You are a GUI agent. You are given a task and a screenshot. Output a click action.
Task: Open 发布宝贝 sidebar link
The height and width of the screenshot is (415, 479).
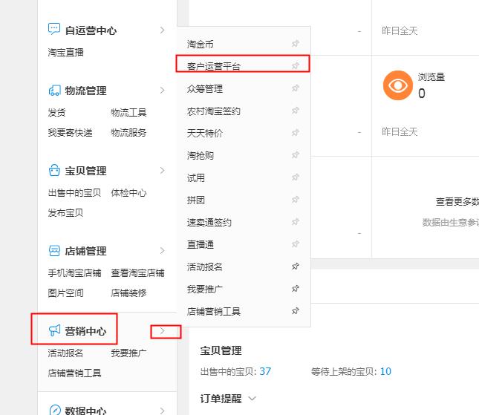[x=65, y=212]
